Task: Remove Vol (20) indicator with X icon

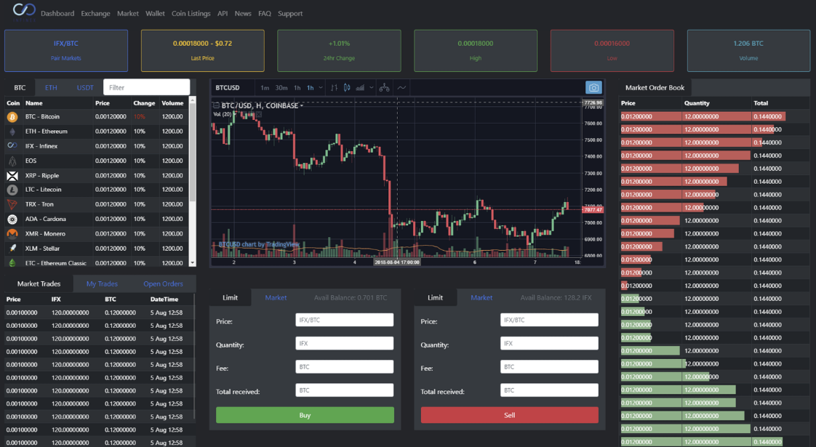Action: [259, 115]
